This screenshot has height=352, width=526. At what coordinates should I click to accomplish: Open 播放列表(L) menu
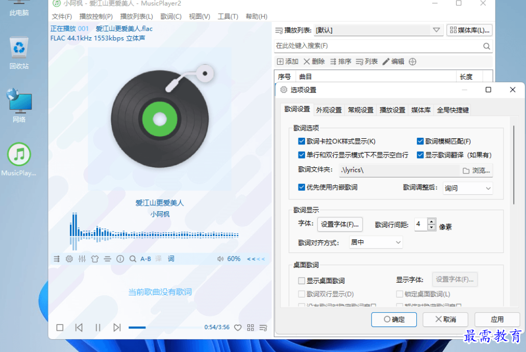[x=137, y=16]
